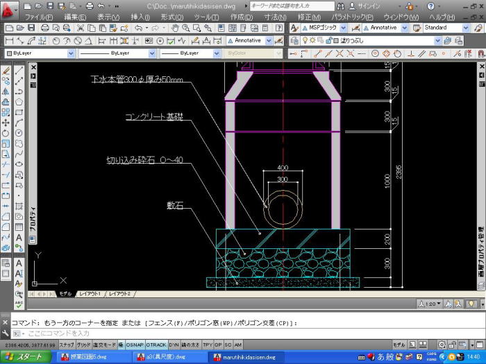Screen dimensions: 486x364
Task: Click the Pan hand icon
Action: (x=175, y=28)
